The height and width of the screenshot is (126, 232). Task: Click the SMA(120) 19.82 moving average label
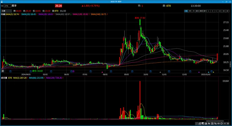[81, 14]
